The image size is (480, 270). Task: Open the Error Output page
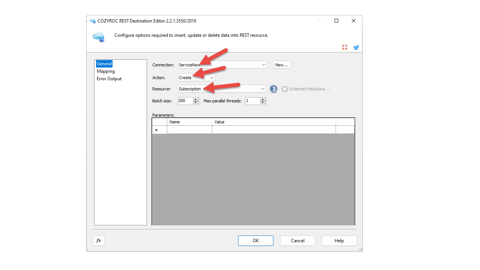[x=109, y=79]
